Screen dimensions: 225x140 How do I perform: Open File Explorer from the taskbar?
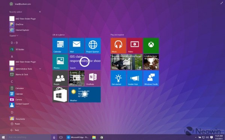point(94,137)
